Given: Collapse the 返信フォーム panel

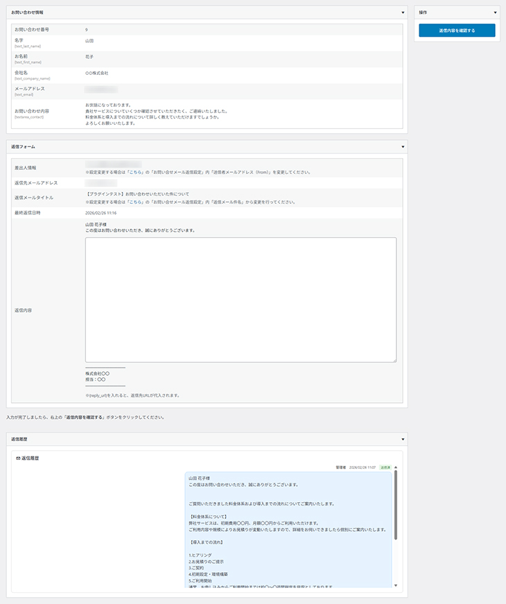Looking at the screenshot, I should 403,147.
